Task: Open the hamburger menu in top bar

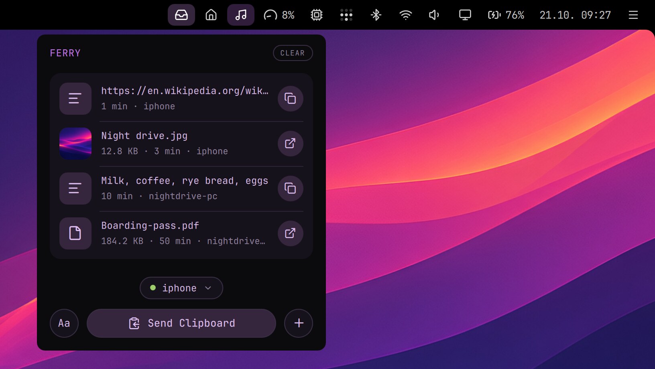Action: [x=633, y=15]
